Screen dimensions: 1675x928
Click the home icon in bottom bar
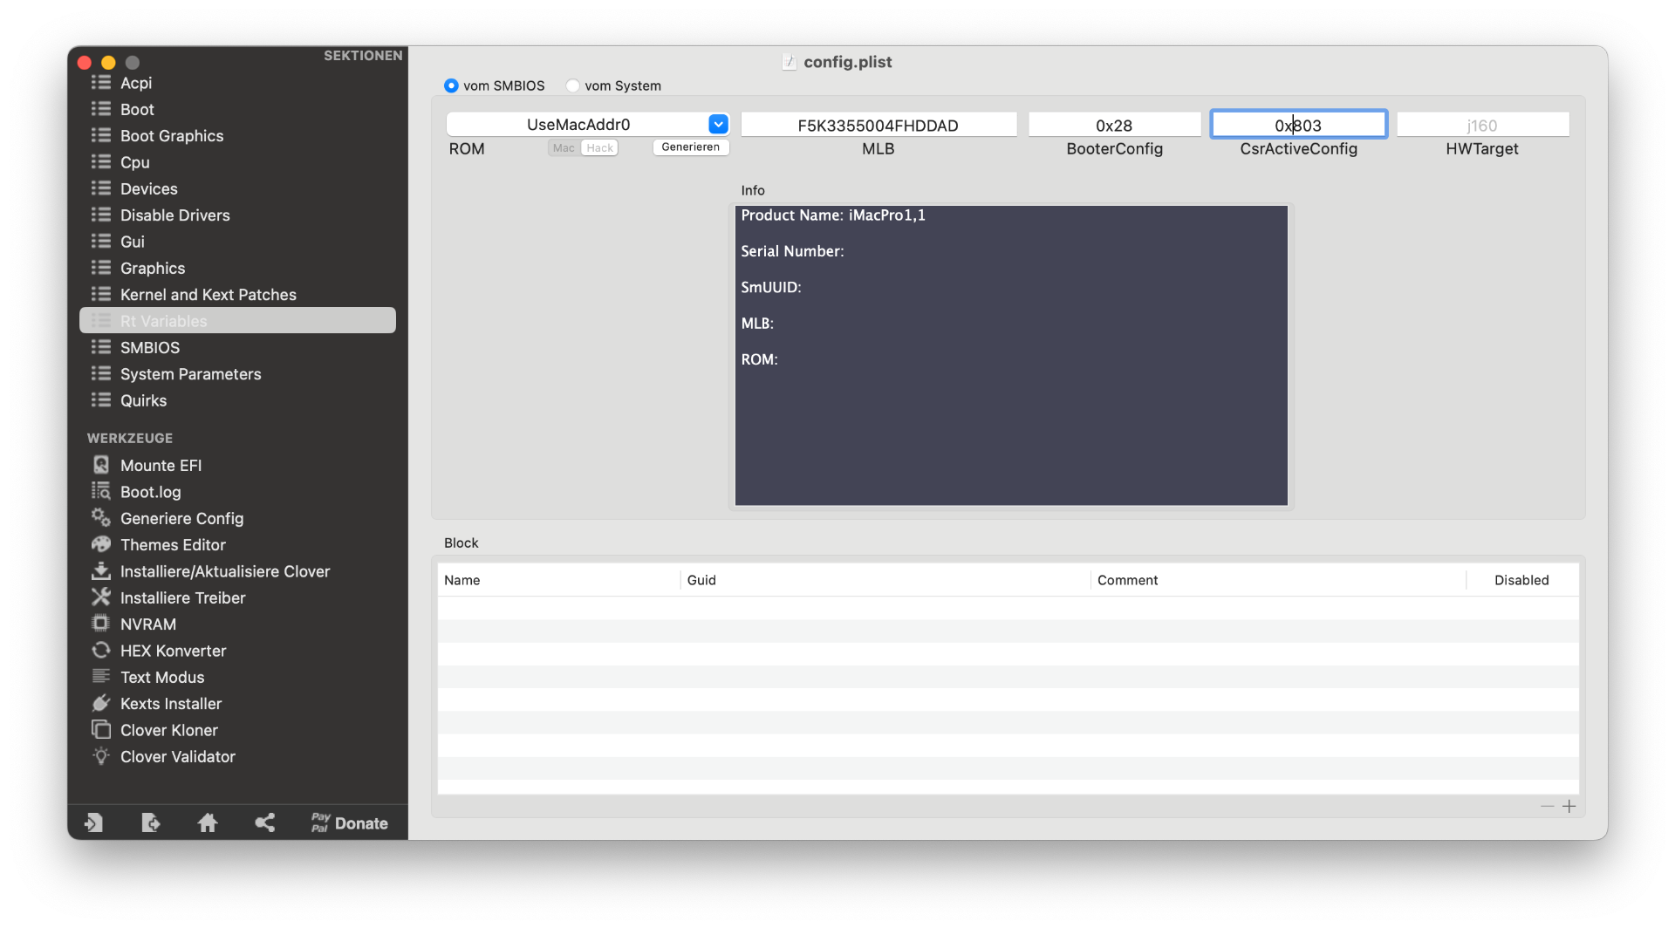tap(208, 822)
